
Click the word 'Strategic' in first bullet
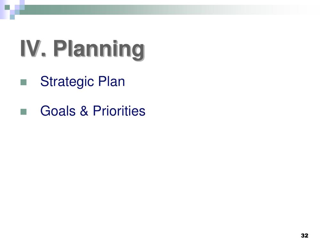[67, 82]
